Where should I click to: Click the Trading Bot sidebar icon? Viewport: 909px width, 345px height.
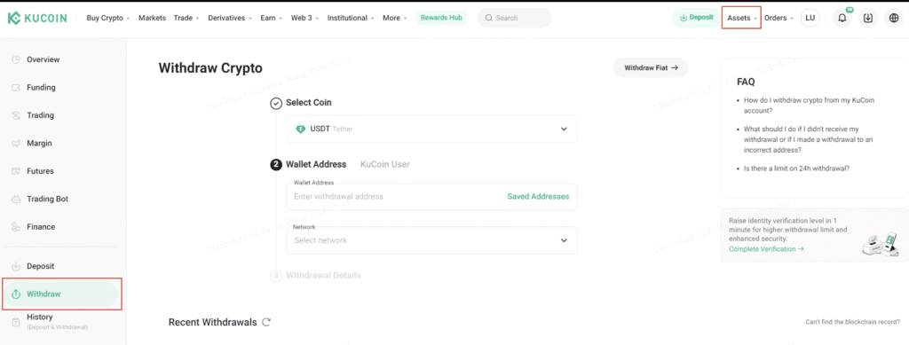(x=16, y=200)
